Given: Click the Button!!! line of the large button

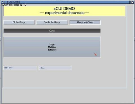Looking at the screenshot, I should [52, 50].
